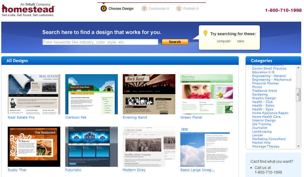Select Job Training category

click(261, 124)
